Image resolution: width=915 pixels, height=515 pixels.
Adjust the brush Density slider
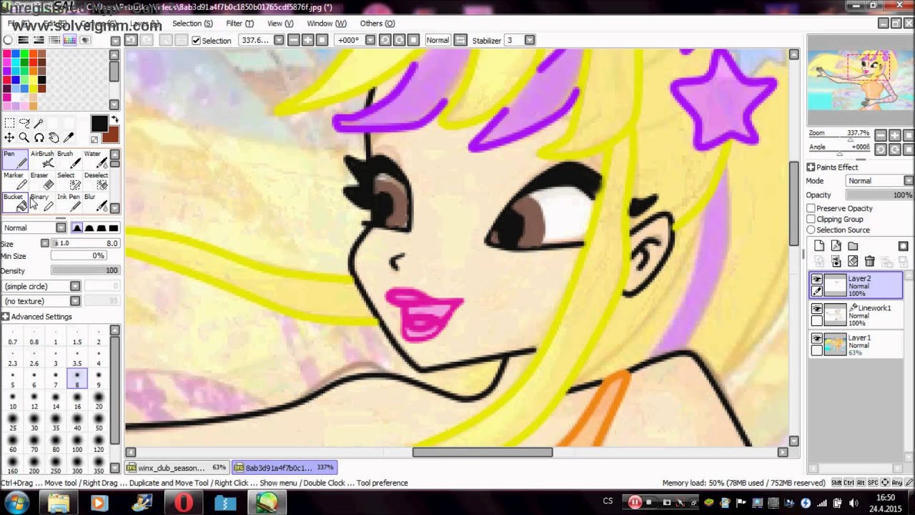pos(84,270)
